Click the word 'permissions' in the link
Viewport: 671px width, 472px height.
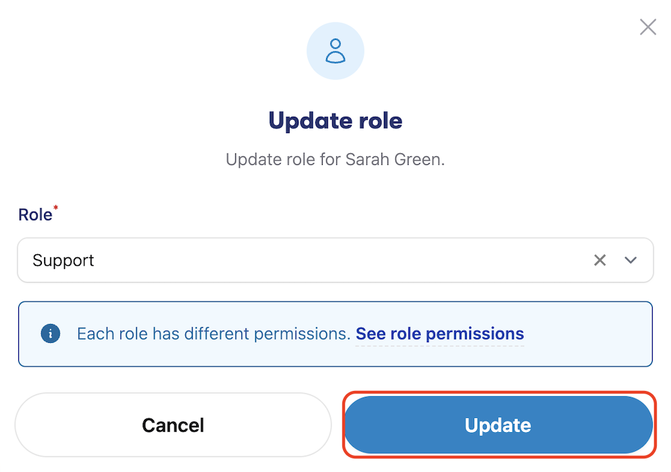[475, 334]
